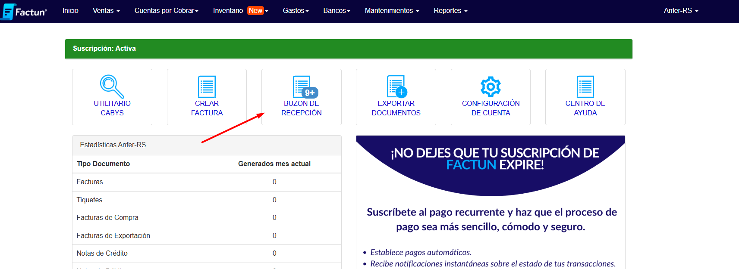Click the orange New badge
The width and height of the screenshot is (739, 269).
255,10
